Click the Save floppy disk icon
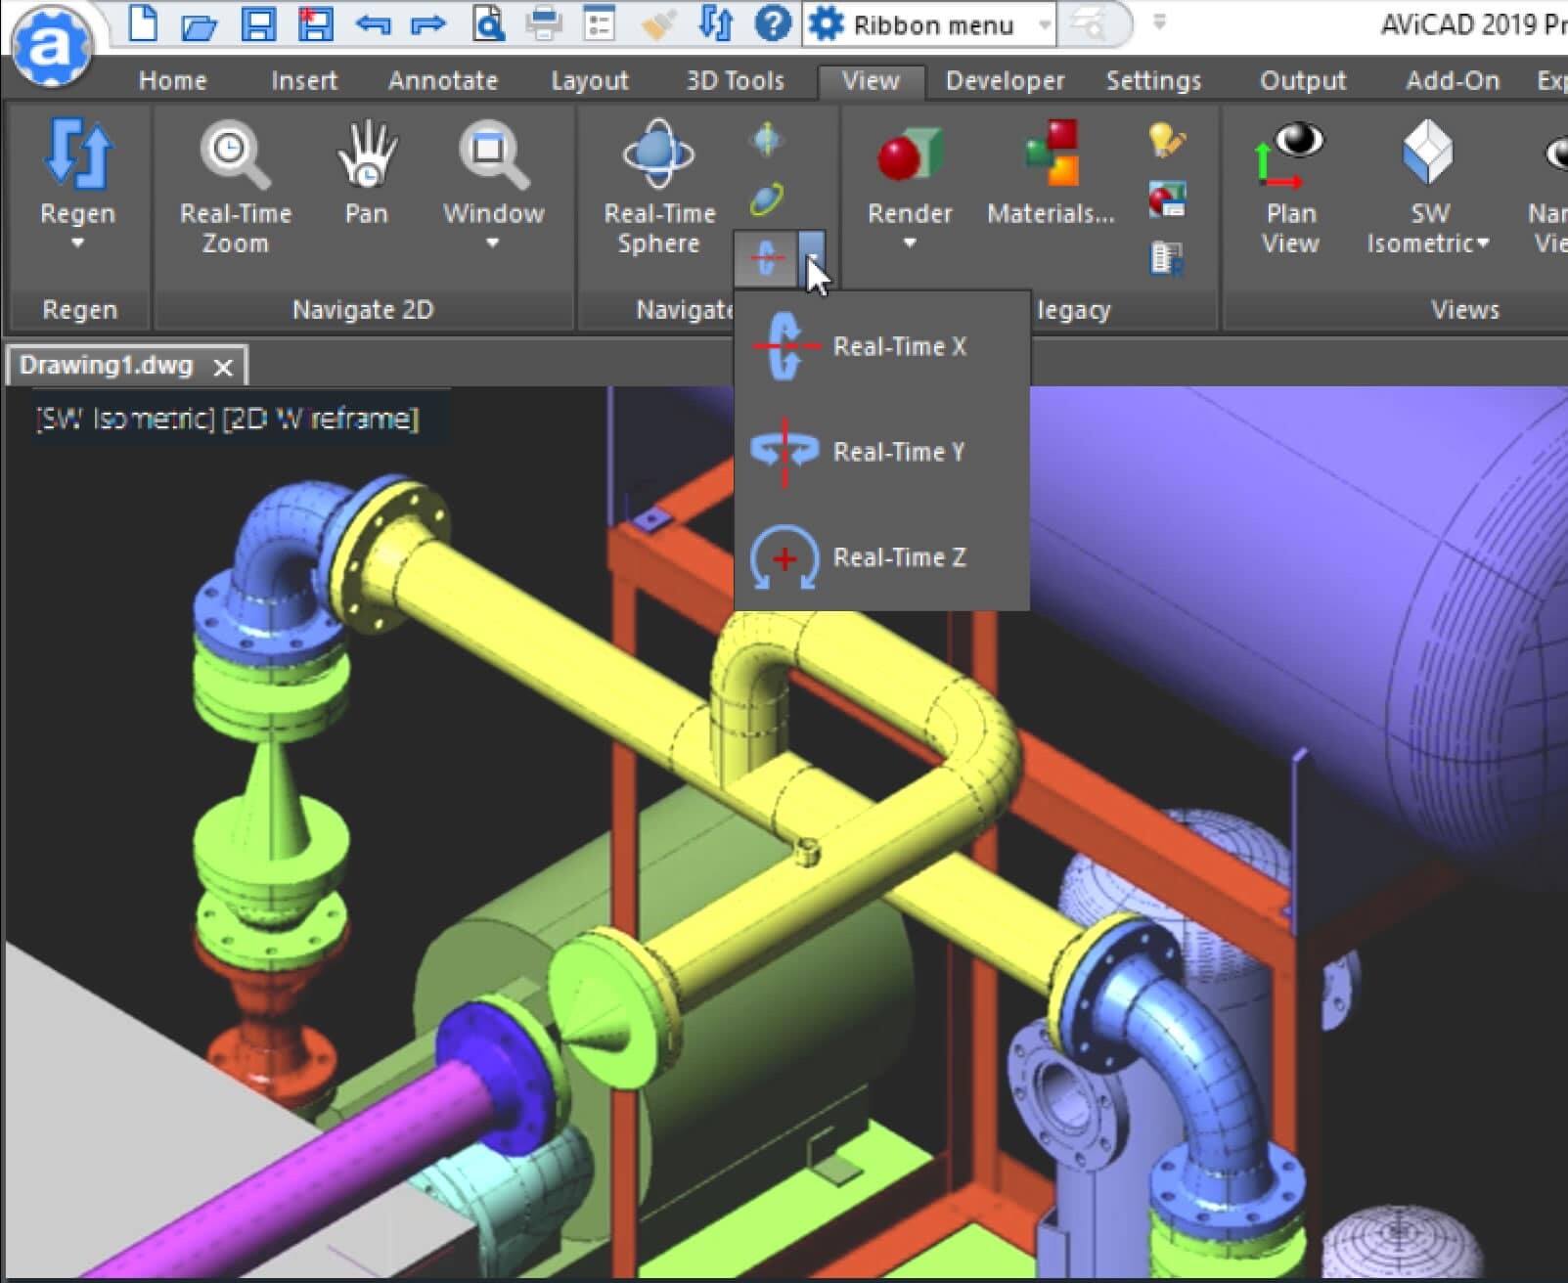Viewport: 1568px width, 1283px height. (x=258, y=23)
